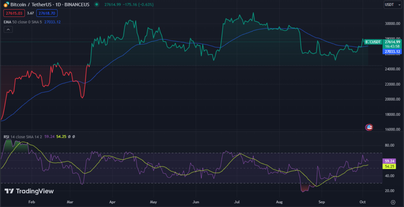Click the TradingView logo link
The image size is (404, 207).
[29, 191]
